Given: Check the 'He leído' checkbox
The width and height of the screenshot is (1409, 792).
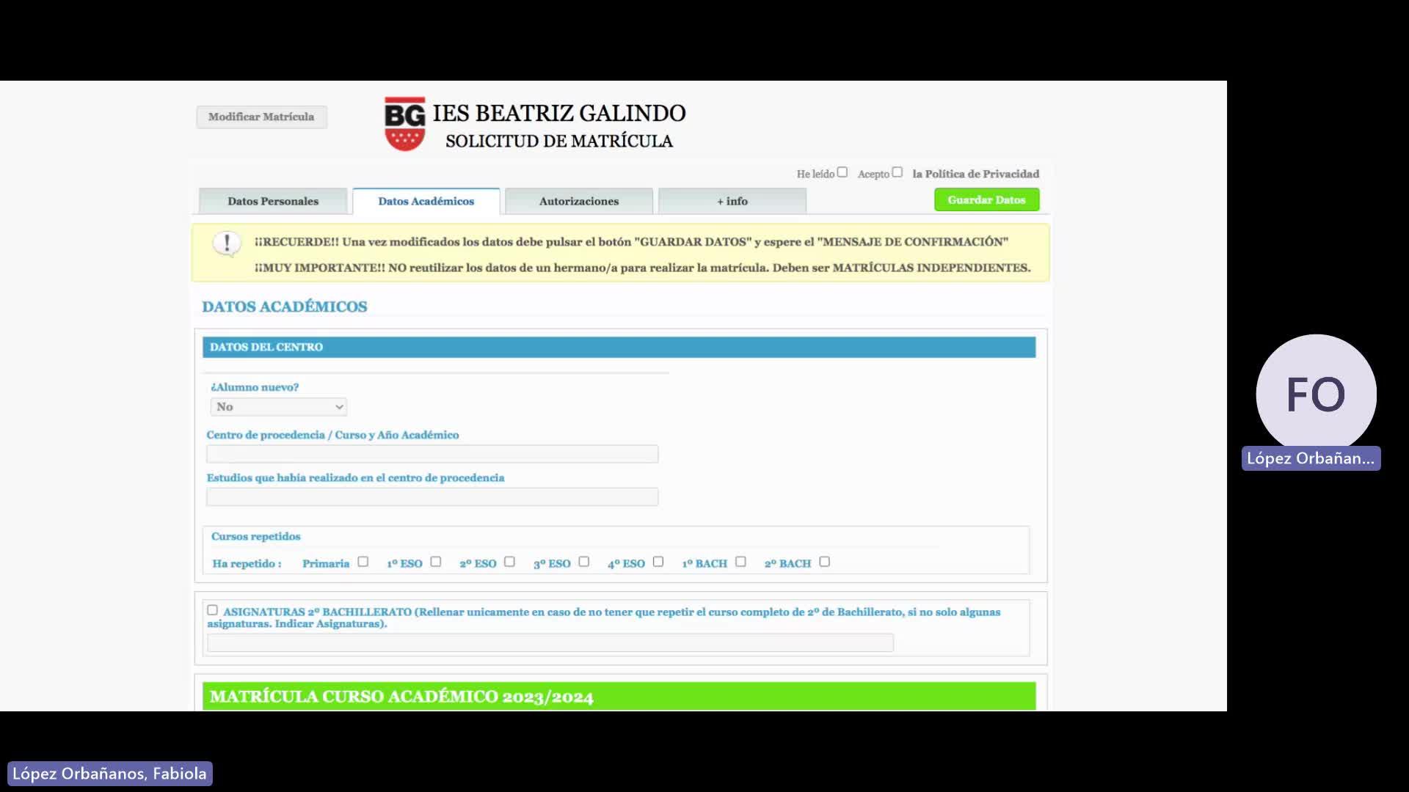Looking at the screenshot, I should [842, 172].
